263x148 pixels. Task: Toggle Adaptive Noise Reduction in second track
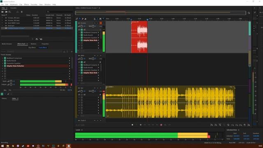pos(82,73)
